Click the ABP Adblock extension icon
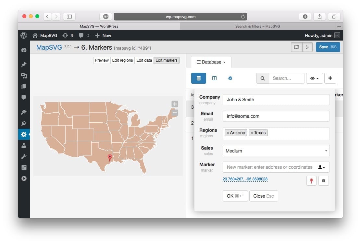Screen dimensions: 361x244 106,17
